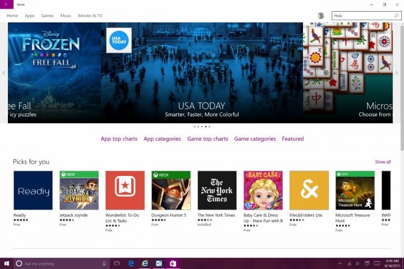The width and height of the screenshot is (404, 269).
Task: Open Task View from the taskbar
Action: (x=117, y=263)
